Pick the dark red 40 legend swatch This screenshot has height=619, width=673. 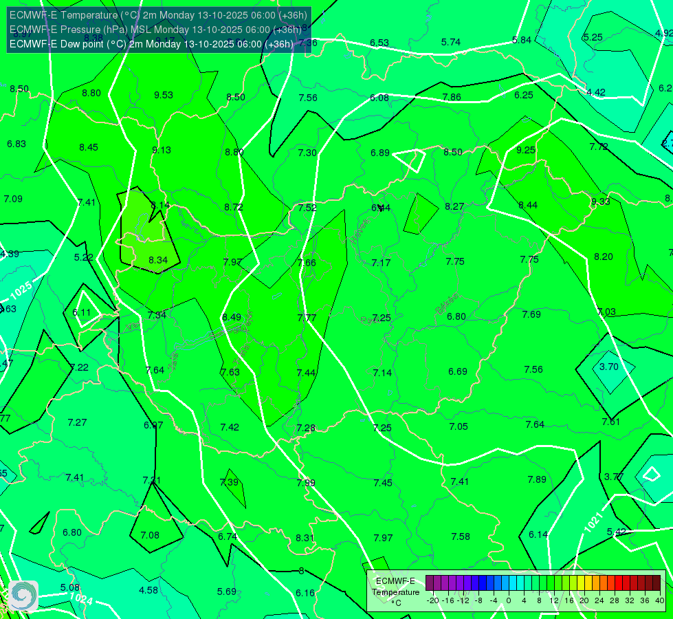[x=657, y=583]
